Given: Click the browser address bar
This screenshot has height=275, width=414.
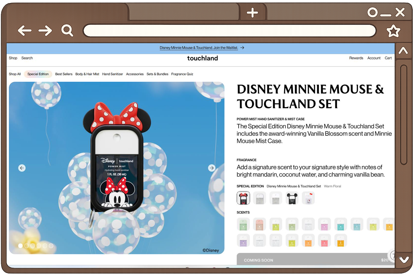Looking at the screenshot, I should [230, 31].
